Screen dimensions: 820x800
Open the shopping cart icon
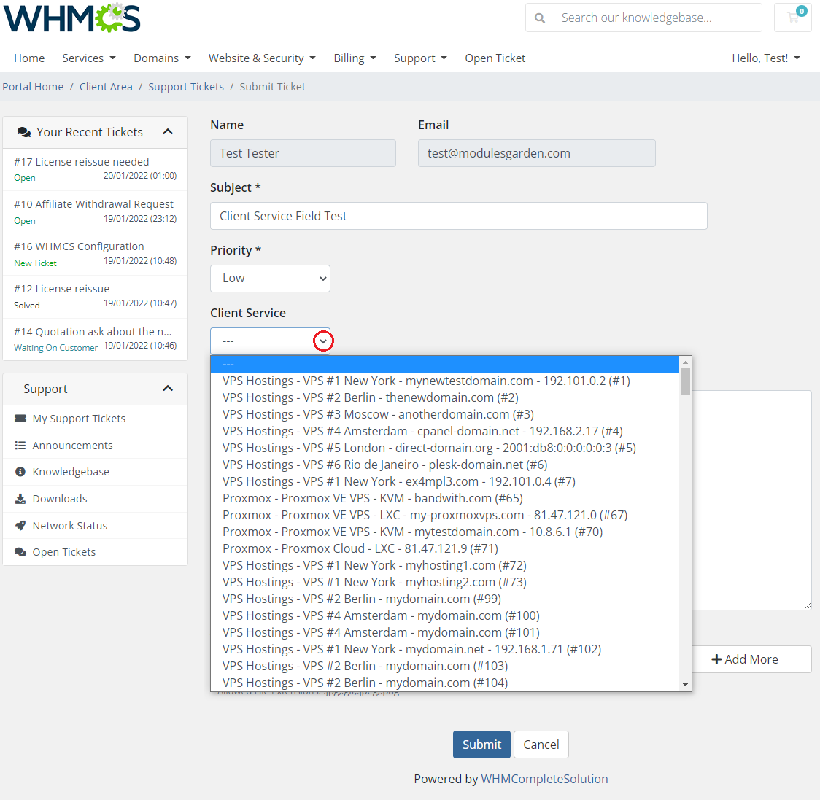click(793, 18)
